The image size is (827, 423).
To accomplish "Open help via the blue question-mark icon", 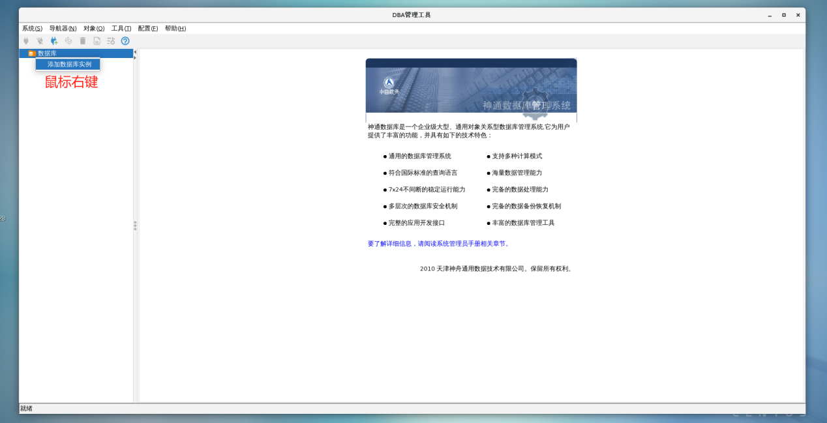I will [x=125, y=40].
